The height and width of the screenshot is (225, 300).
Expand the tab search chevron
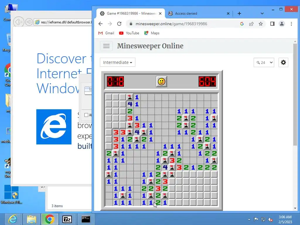click(262, 13)
